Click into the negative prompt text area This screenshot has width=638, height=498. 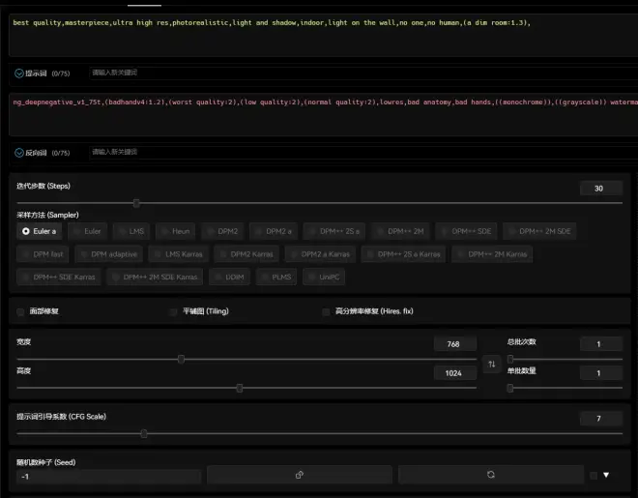324,115
